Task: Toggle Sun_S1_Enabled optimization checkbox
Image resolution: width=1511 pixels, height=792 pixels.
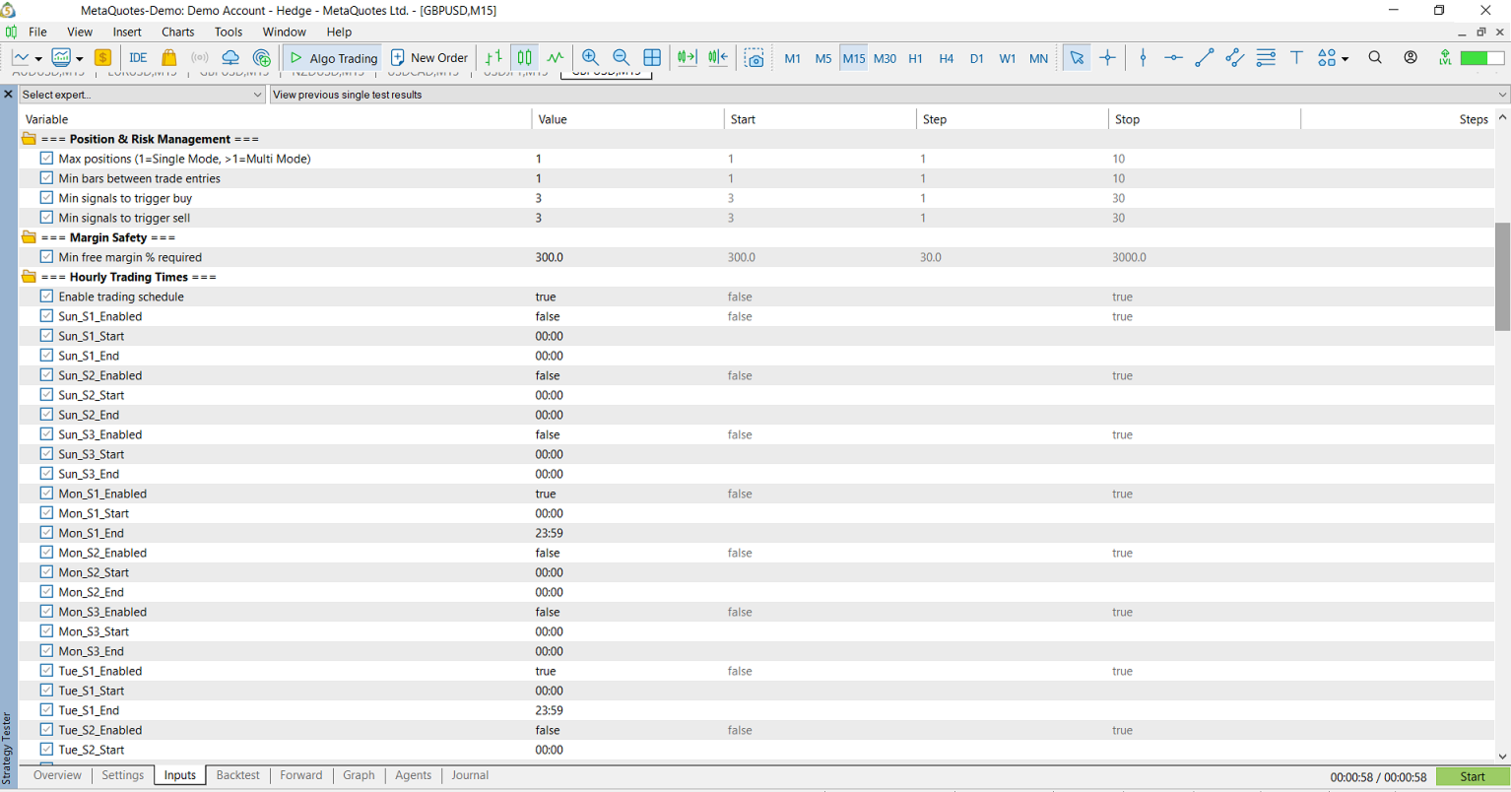Action: 46,316
